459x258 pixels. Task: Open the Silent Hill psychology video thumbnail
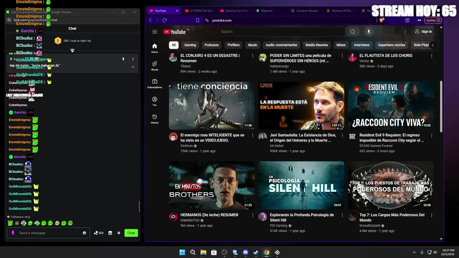point(301,185)
